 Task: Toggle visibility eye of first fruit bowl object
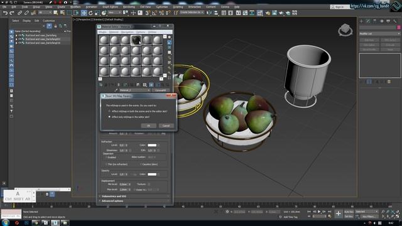(x=19, y=35)
